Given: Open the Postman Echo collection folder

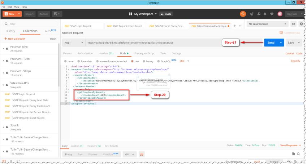Looking at the screenshot, I should 7,48.
